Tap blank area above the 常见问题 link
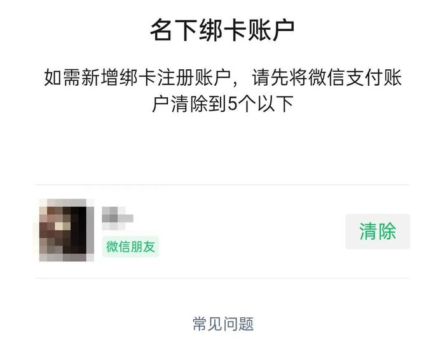 [x=222, y=297]
